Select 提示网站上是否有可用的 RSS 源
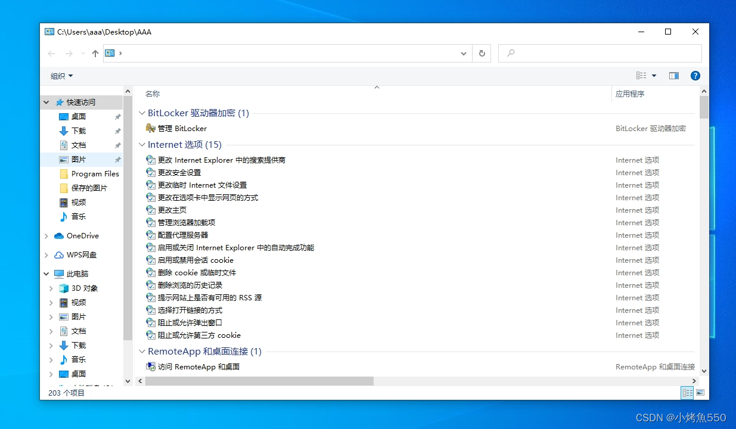 pyautogui.click(x=210, y=297)
